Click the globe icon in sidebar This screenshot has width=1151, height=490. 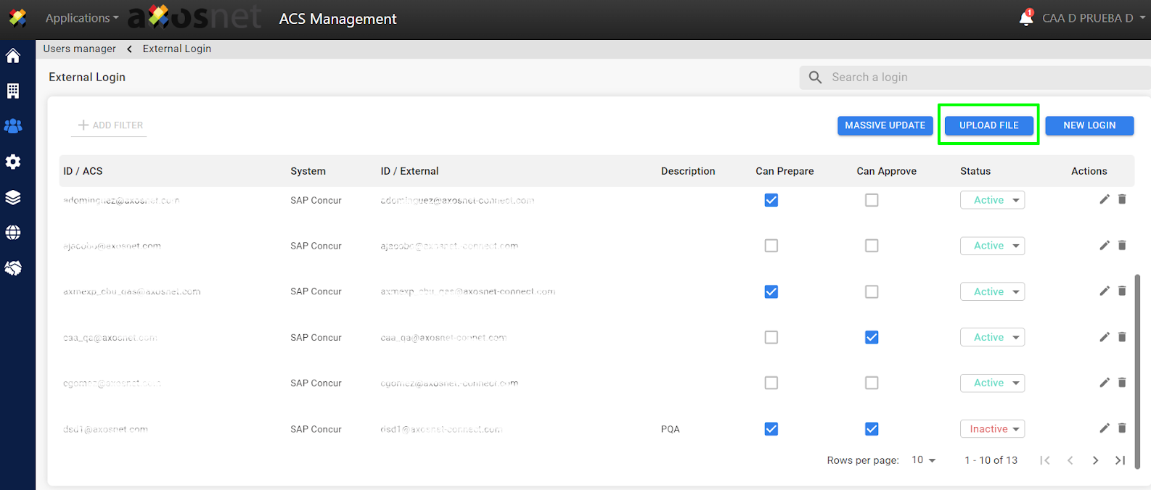[13, 233]
